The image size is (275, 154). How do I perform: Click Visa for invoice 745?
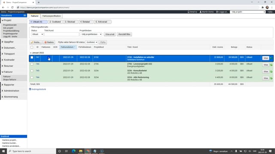[x=266, y=71]
